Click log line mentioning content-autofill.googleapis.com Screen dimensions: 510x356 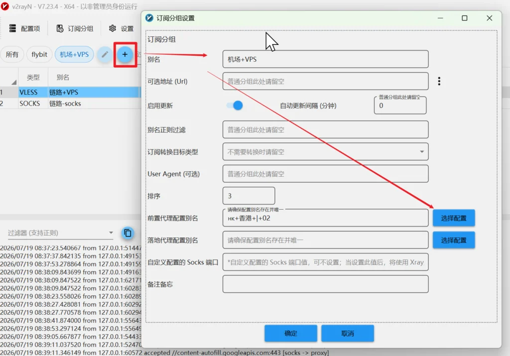(x=164, y=353)
